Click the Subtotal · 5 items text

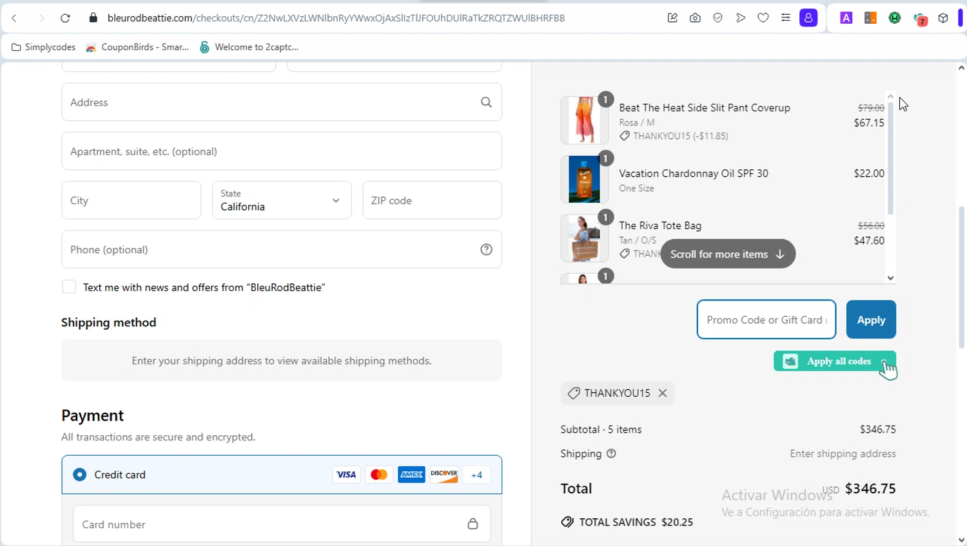click(601, 429)
